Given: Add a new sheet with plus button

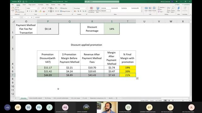Looking at the screenshot, I should pyautogui.click(x=116, y=98).
